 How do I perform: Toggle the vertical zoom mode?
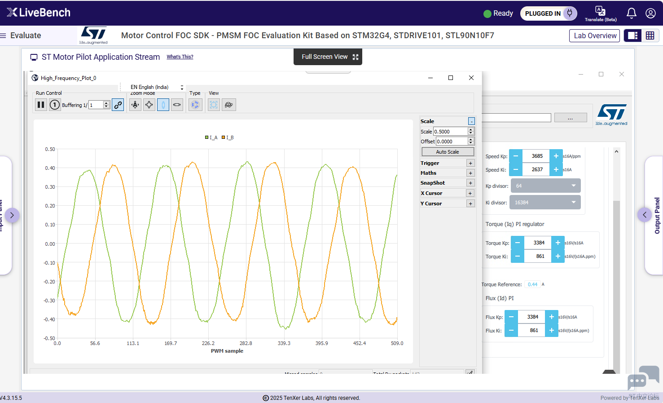163,105
